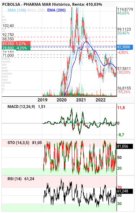Click the MACD upper bound 11,8
Screen dimensions: 136x213
tap(121, 108)
